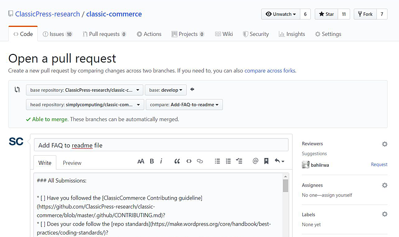Click the assign yourself link
The height and width of the screenshot is (237, 399).
(x=337, y=195)
